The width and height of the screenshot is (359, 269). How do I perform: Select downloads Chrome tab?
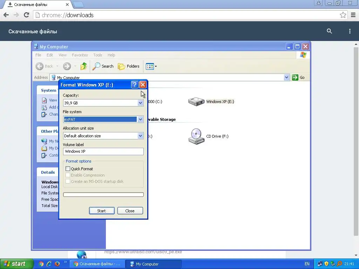(38, 5)
